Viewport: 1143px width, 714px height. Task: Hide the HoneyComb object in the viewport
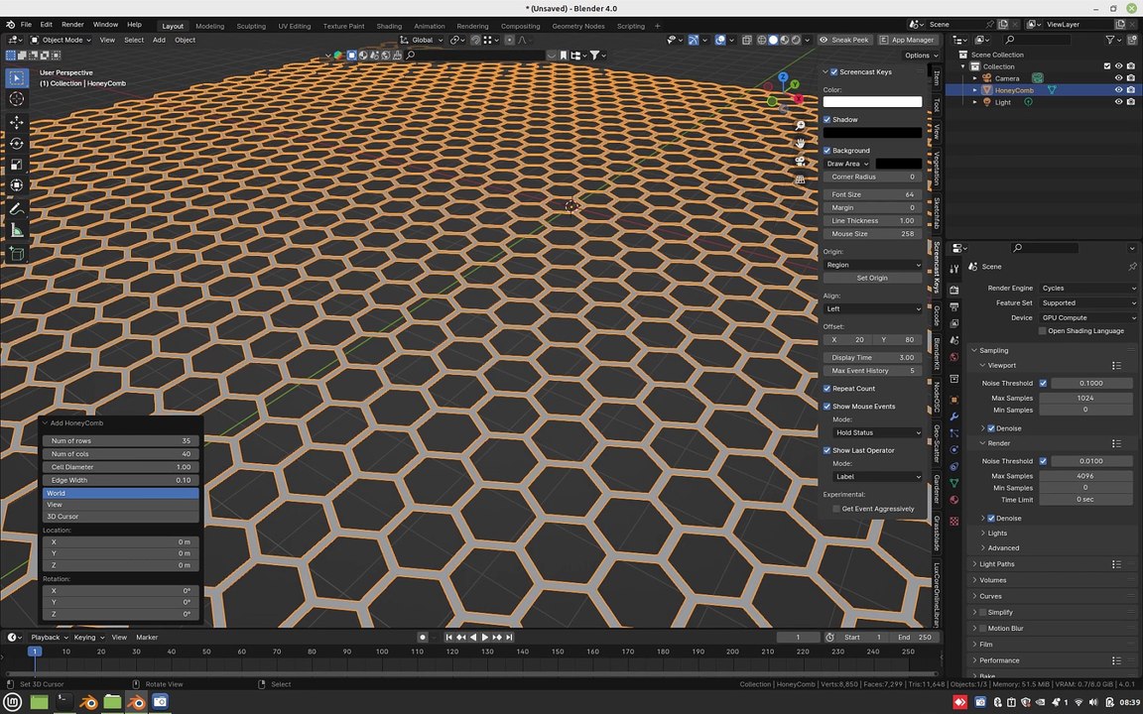(1118, 90)
